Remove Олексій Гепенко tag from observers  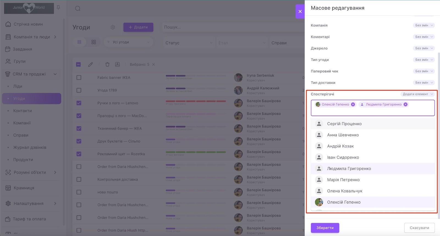pyautogui.click(x=353, y=104)
